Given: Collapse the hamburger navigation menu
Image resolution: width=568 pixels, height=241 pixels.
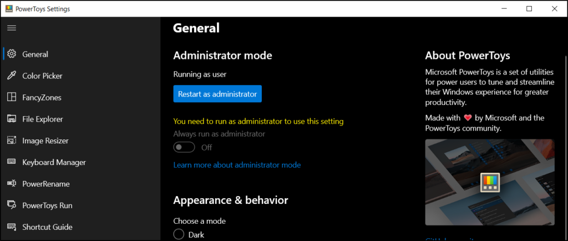Looking at the screenshot, I should click(x=12, y=27).
